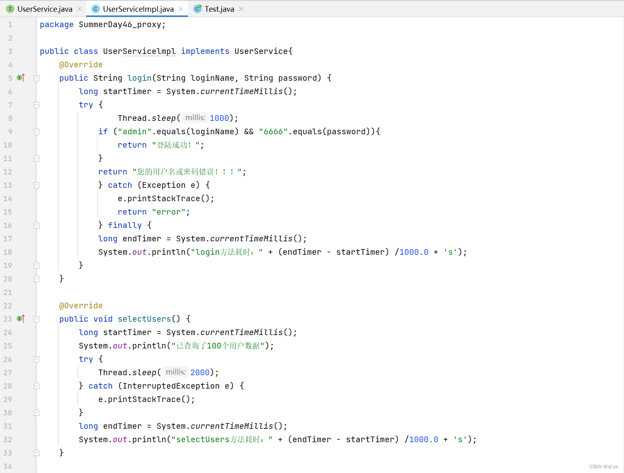624x473 pixels.
Task: Click the first @Override annotation at line 4
Action: pos(81,64)
